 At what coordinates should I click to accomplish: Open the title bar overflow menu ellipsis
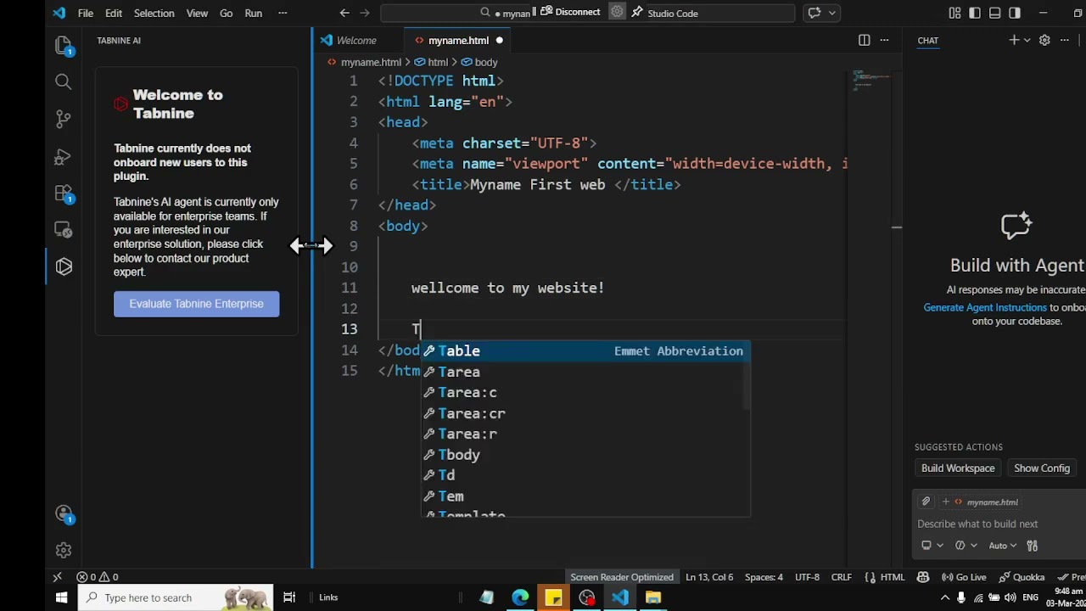click(283, 13)
